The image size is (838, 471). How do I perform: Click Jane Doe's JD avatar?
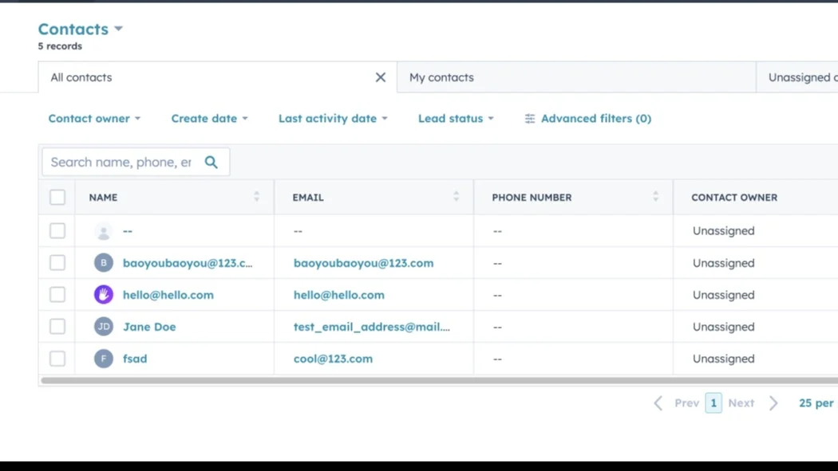[x=104, y=327]
